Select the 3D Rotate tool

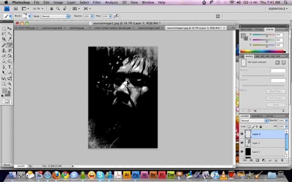coord(4,78)
